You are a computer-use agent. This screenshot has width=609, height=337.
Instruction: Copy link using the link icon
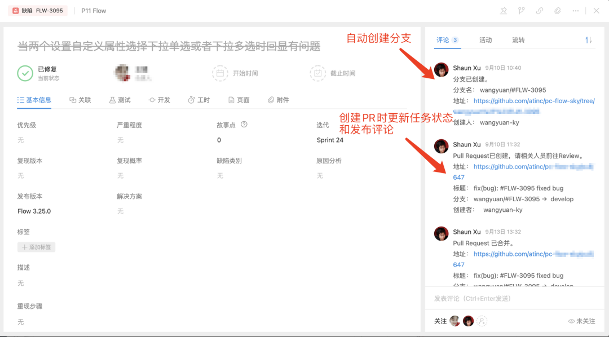coord(540,11)
